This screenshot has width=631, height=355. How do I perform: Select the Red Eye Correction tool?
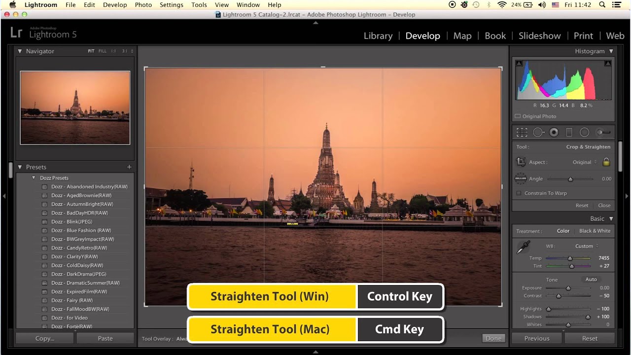tap(554, 132)
